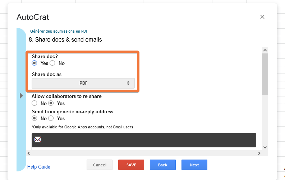Select Yes for Share doc
285x180 pixels.
coord(35,63)
